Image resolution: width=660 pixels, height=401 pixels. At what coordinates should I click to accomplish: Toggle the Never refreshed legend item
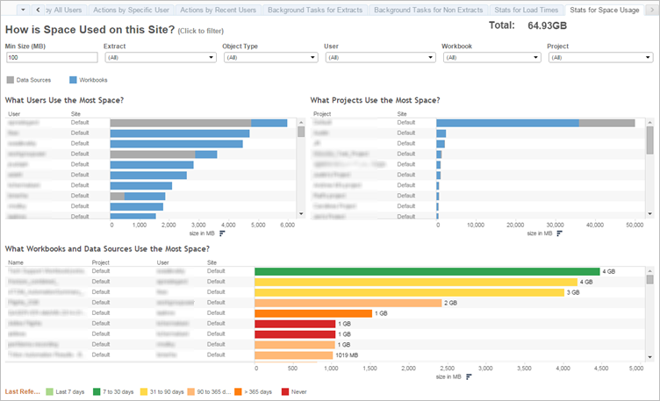pos(294,391)
